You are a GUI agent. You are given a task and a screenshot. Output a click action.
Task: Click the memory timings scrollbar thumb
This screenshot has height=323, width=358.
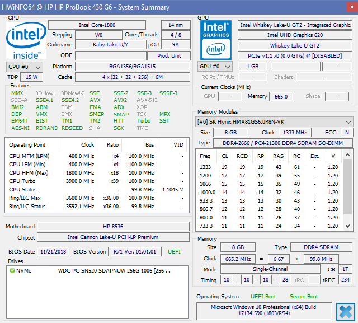(347, 186)
